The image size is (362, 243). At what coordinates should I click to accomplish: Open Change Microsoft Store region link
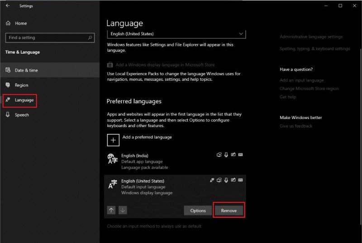click(309, 89)
